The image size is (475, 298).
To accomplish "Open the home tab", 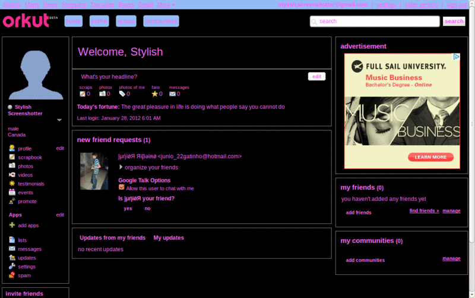I will click(73, 21).
